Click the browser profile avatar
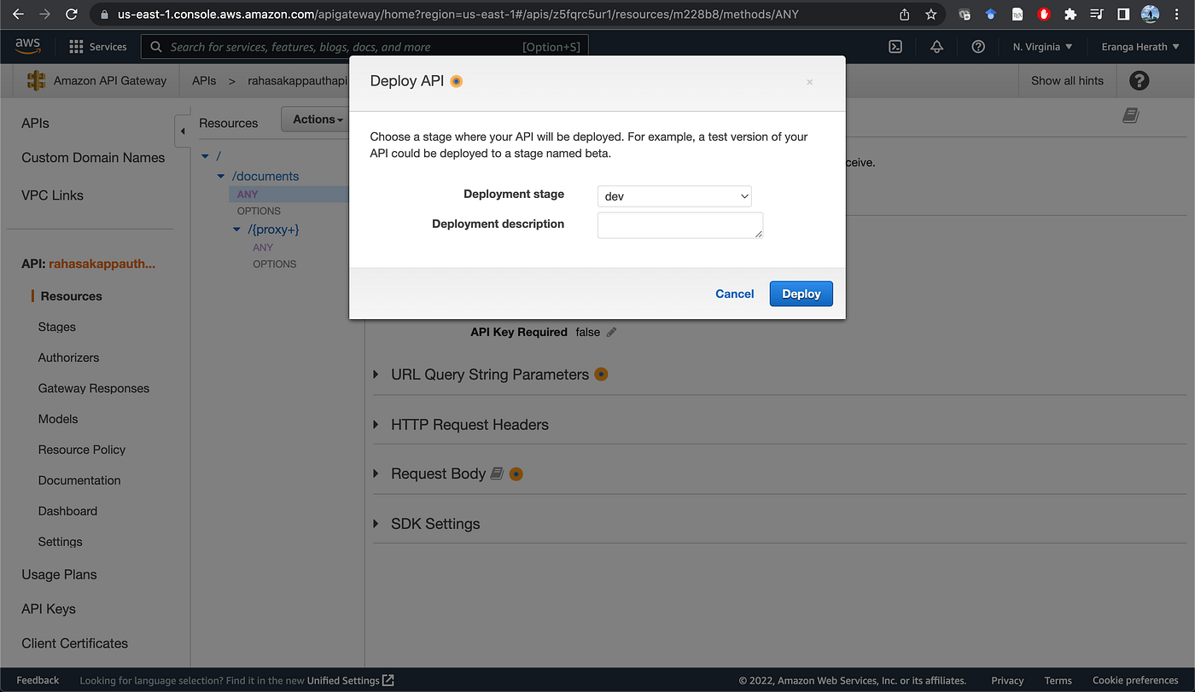1195x692 pixels. (1151, 14)
